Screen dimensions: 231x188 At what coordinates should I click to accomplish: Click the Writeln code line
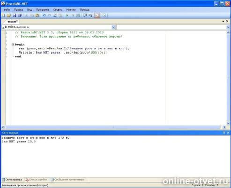point(63,53)
